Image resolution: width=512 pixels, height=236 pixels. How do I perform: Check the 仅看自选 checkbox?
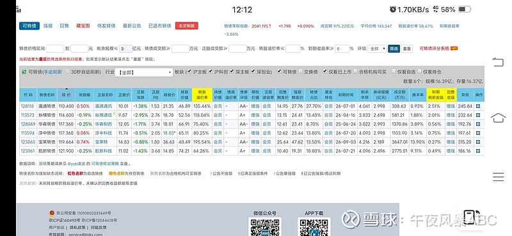click(394, 72)
